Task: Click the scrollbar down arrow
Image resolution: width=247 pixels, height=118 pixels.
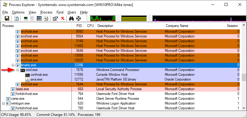Action: click(x=243, y=108)
